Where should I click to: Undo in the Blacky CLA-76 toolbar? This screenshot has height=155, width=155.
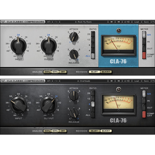(49, 81)
